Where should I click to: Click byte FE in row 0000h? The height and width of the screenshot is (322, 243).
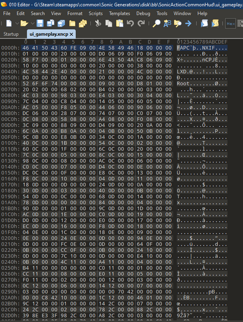point(73,48)
